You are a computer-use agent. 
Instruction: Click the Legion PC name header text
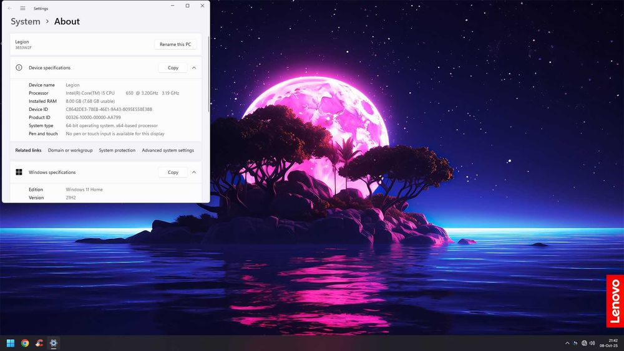click(x=22, y=42)
